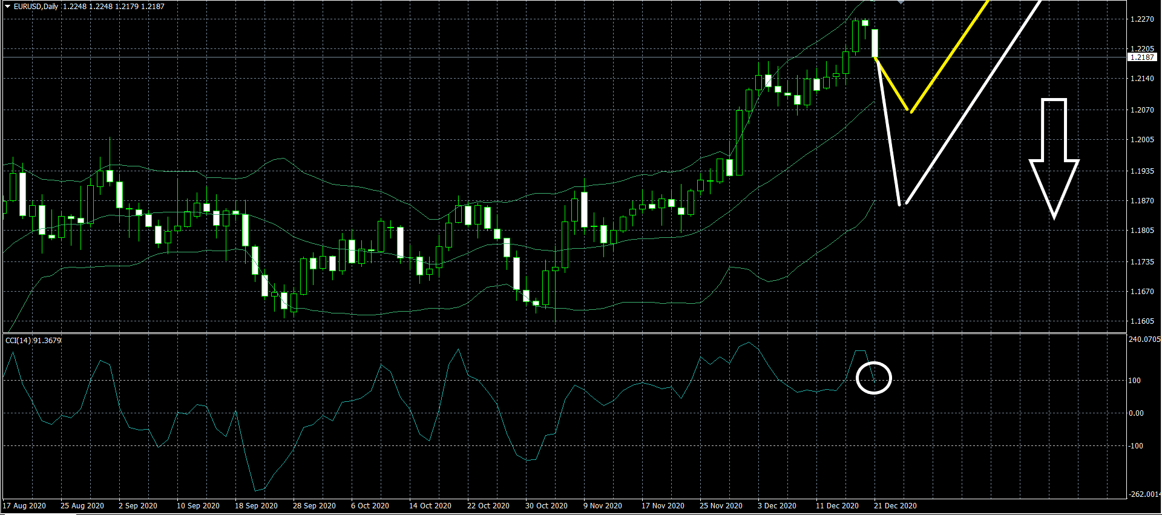Click the 1.2005 price axis label

[x=1142, y=140]
